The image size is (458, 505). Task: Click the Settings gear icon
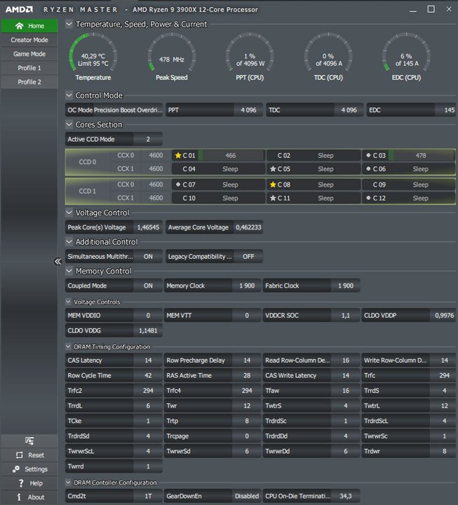16,469
